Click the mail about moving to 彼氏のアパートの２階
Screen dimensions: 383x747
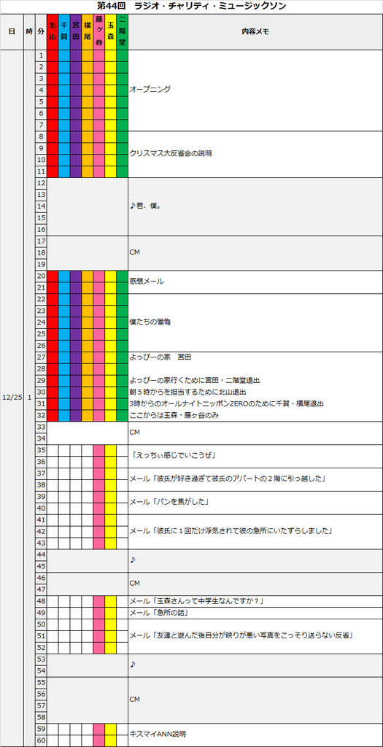255,479
